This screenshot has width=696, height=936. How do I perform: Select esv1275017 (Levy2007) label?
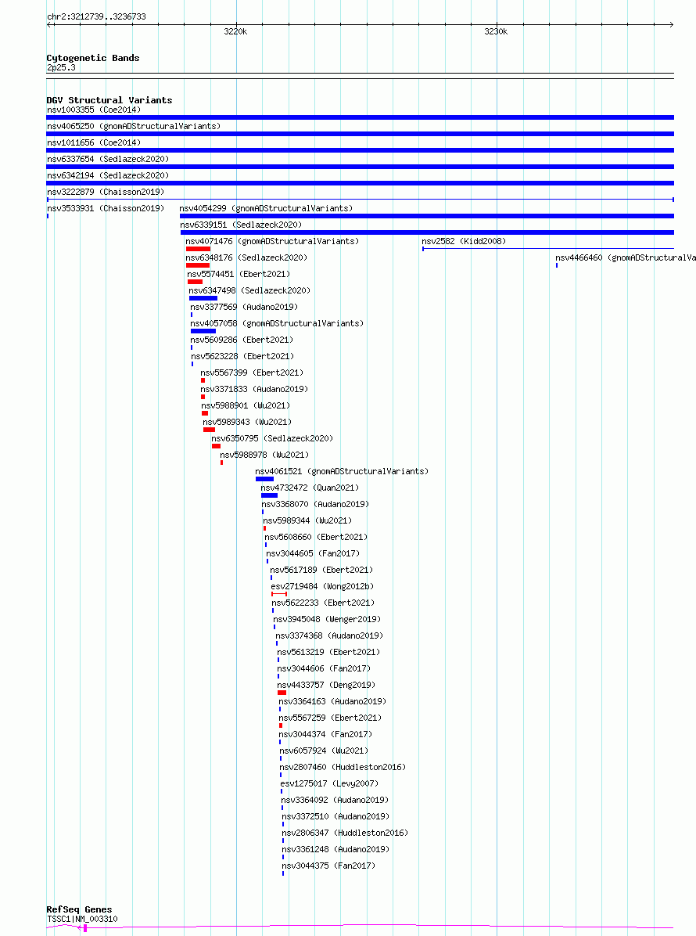(x=329, y=783)
